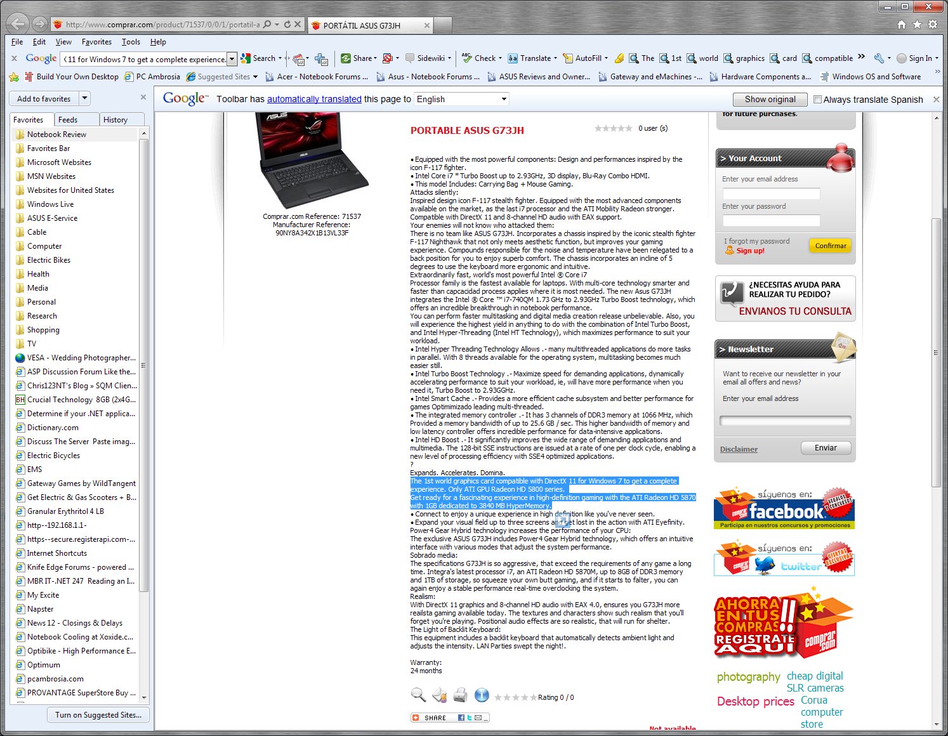Refresh the page from the address bar
The width and height of the screenshot is (948, 736).
pyautogui.click(x=287, y=25)
